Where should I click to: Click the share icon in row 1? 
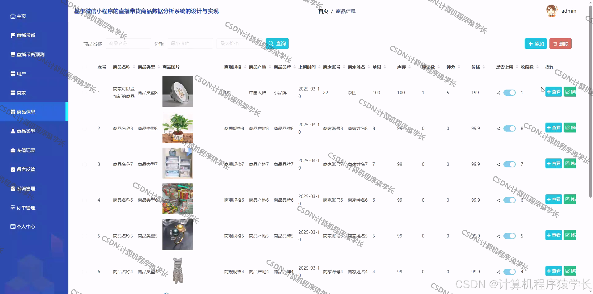(x=498, y=93)
